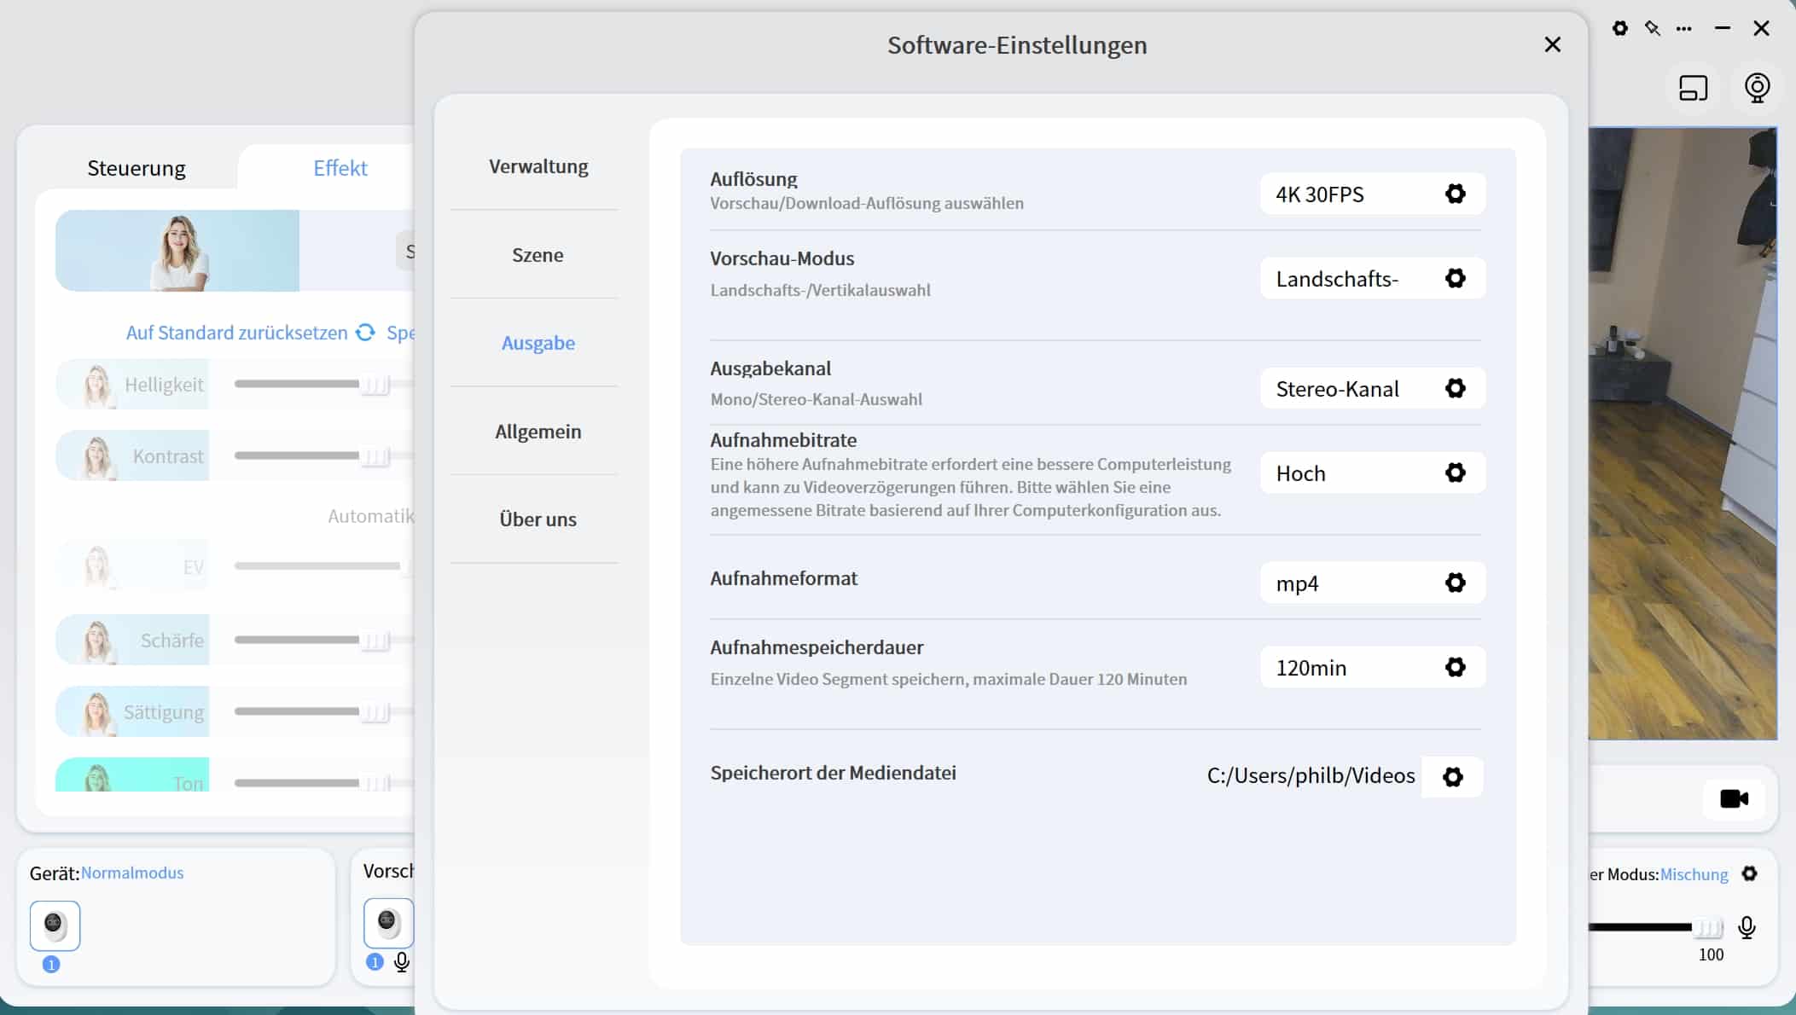Open the Aufnahmeformat mp4 dropdown
Viewport: 1796px width, 1015px height.
click(x=1372, y=583)
